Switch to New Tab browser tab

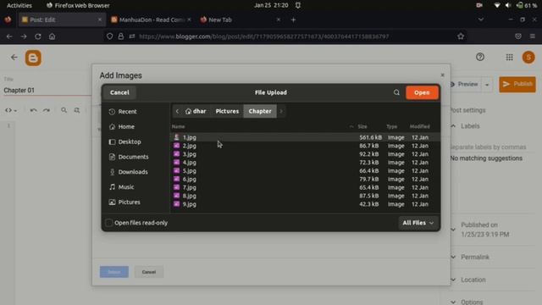pos(240,19)
